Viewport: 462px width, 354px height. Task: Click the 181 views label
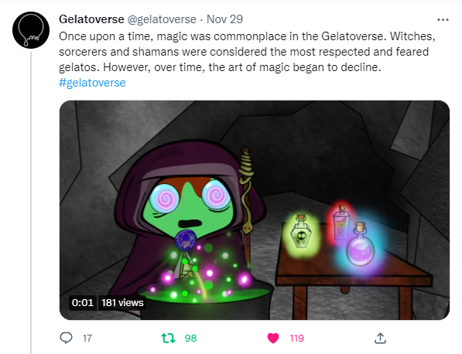[x=122, y=302]
